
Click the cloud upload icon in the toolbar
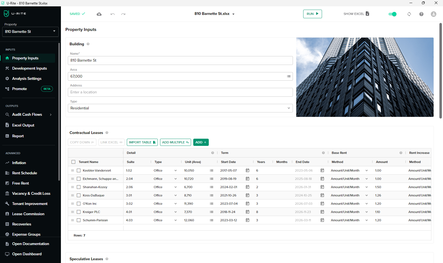[x=99, y=14]
